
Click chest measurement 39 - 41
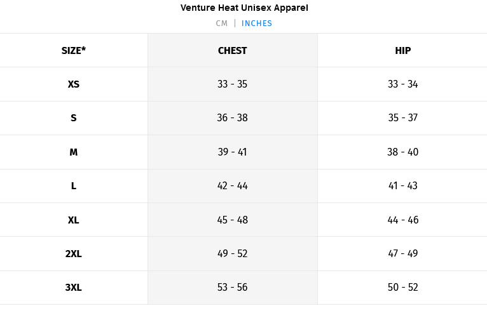point(232,152)
